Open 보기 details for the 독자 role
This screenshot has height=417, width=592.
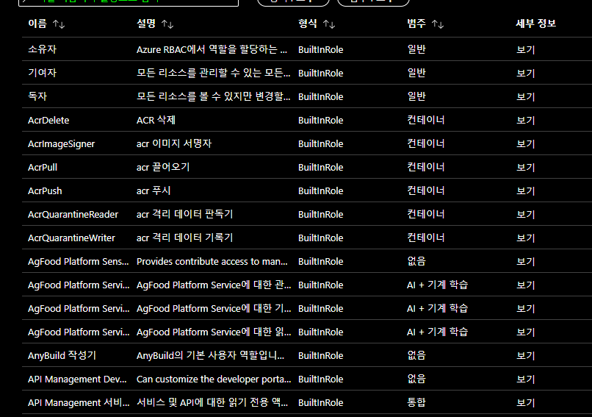pyautogui.click(x=526, y=96)
